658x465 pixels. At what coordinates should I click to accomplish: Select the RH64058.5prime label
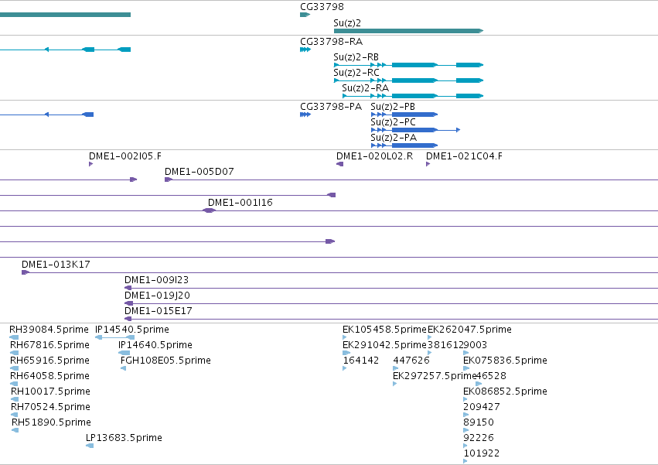coord(50,376)
